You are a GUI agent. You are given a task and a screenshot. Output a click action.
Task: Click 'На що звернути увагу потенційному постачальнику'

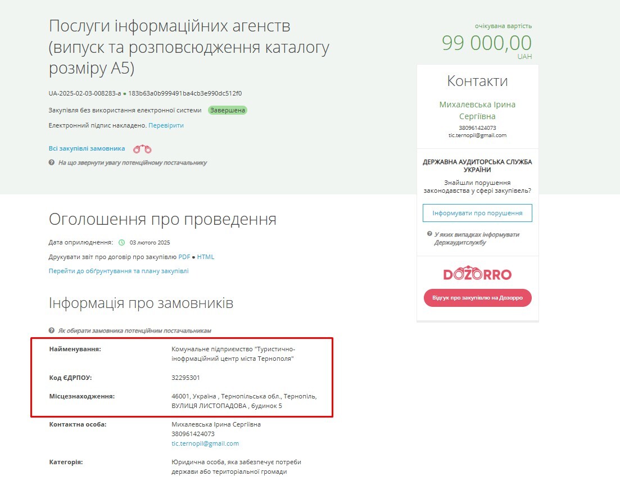click(x=133, y=163)
